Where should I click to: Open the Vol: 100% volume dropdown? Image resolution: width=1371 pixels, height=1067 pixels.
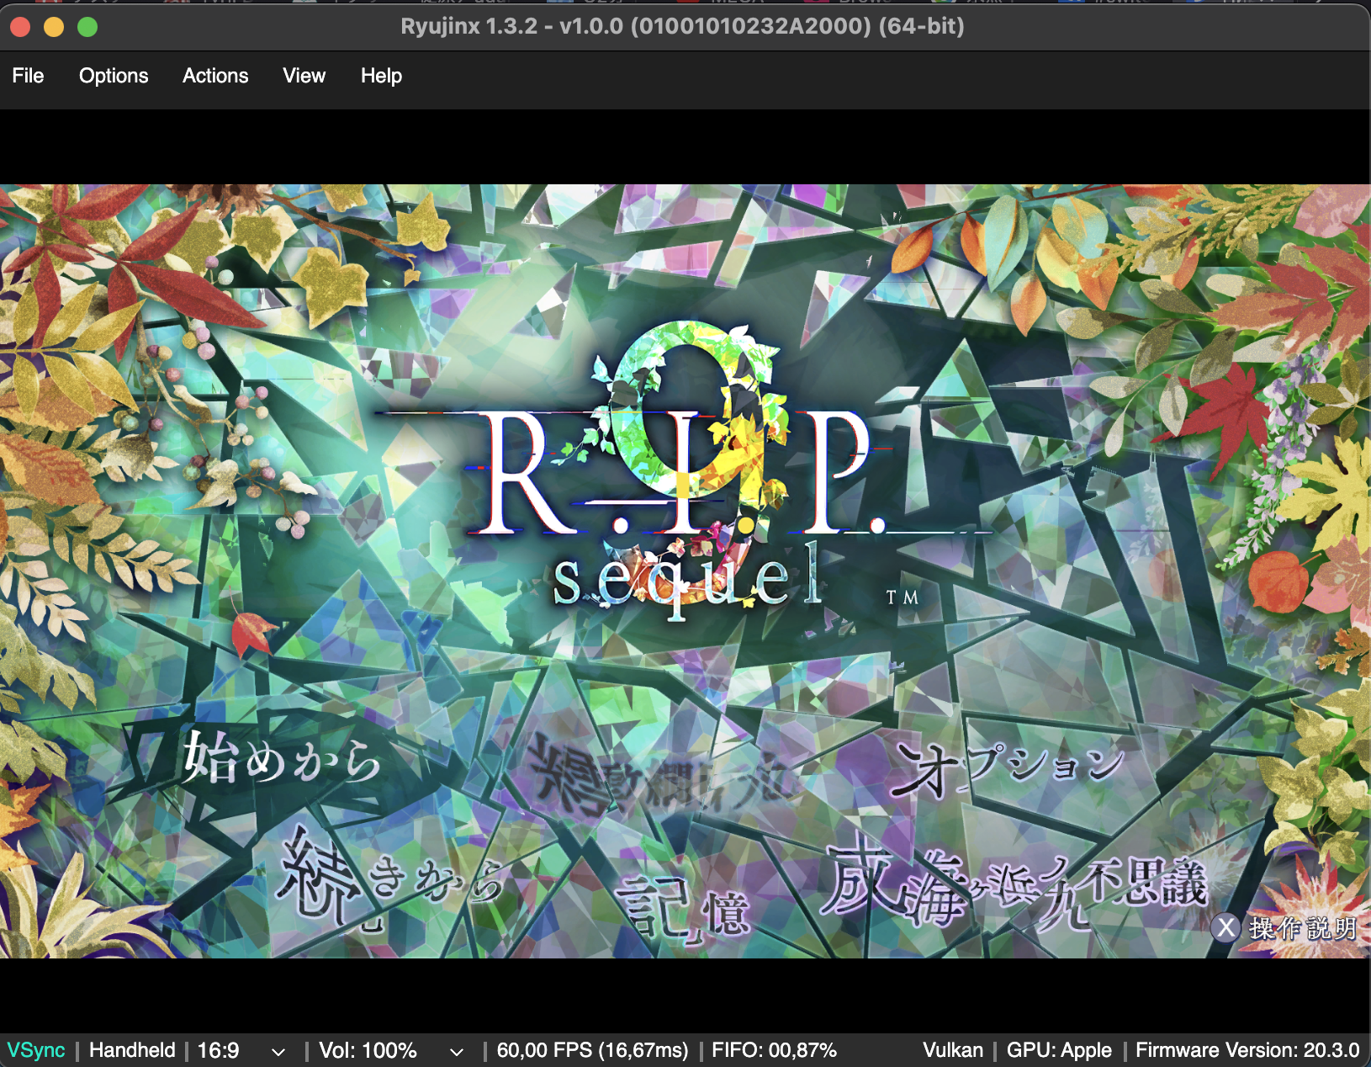(x=391, y=1050)
